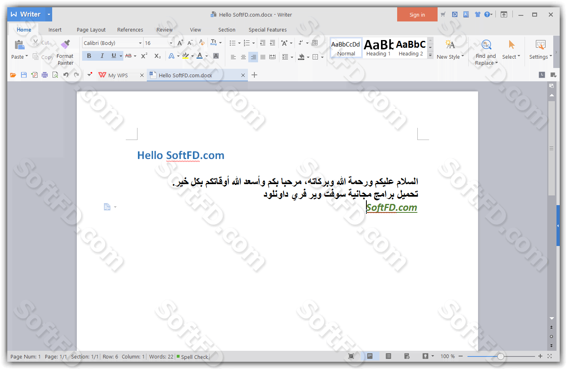
Task: Increase paragraph indent
Action: [273, 43]
